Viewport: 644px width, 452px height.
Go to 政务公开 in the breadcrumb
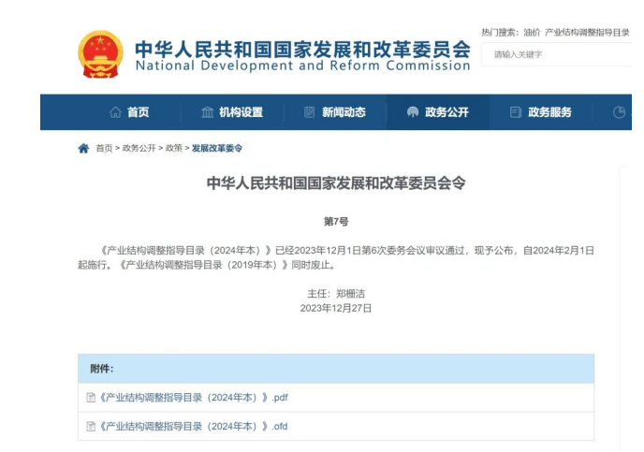[139, 148]
